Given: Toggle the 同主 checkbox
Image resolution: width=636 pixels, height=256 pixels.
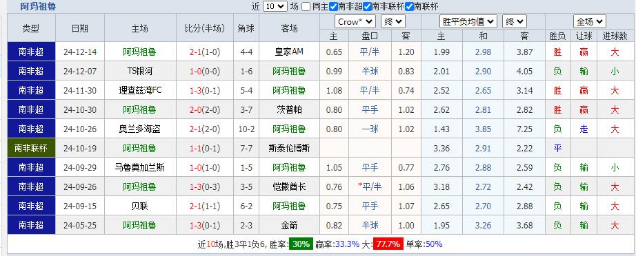Looking at the screenshot, I should click(x=306, y=6).
